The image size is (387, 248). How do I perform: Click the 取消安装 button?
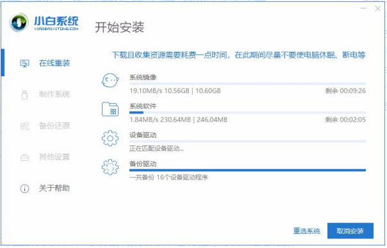(x=350, y=231)
